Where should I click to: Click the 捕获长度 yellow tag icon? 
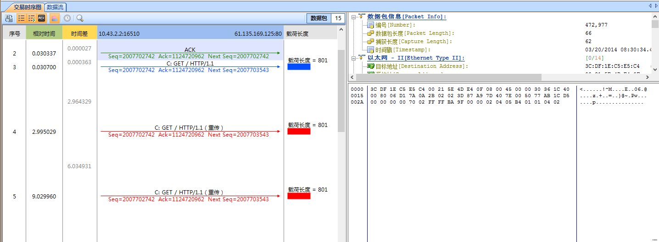click(x=371, y=41)
